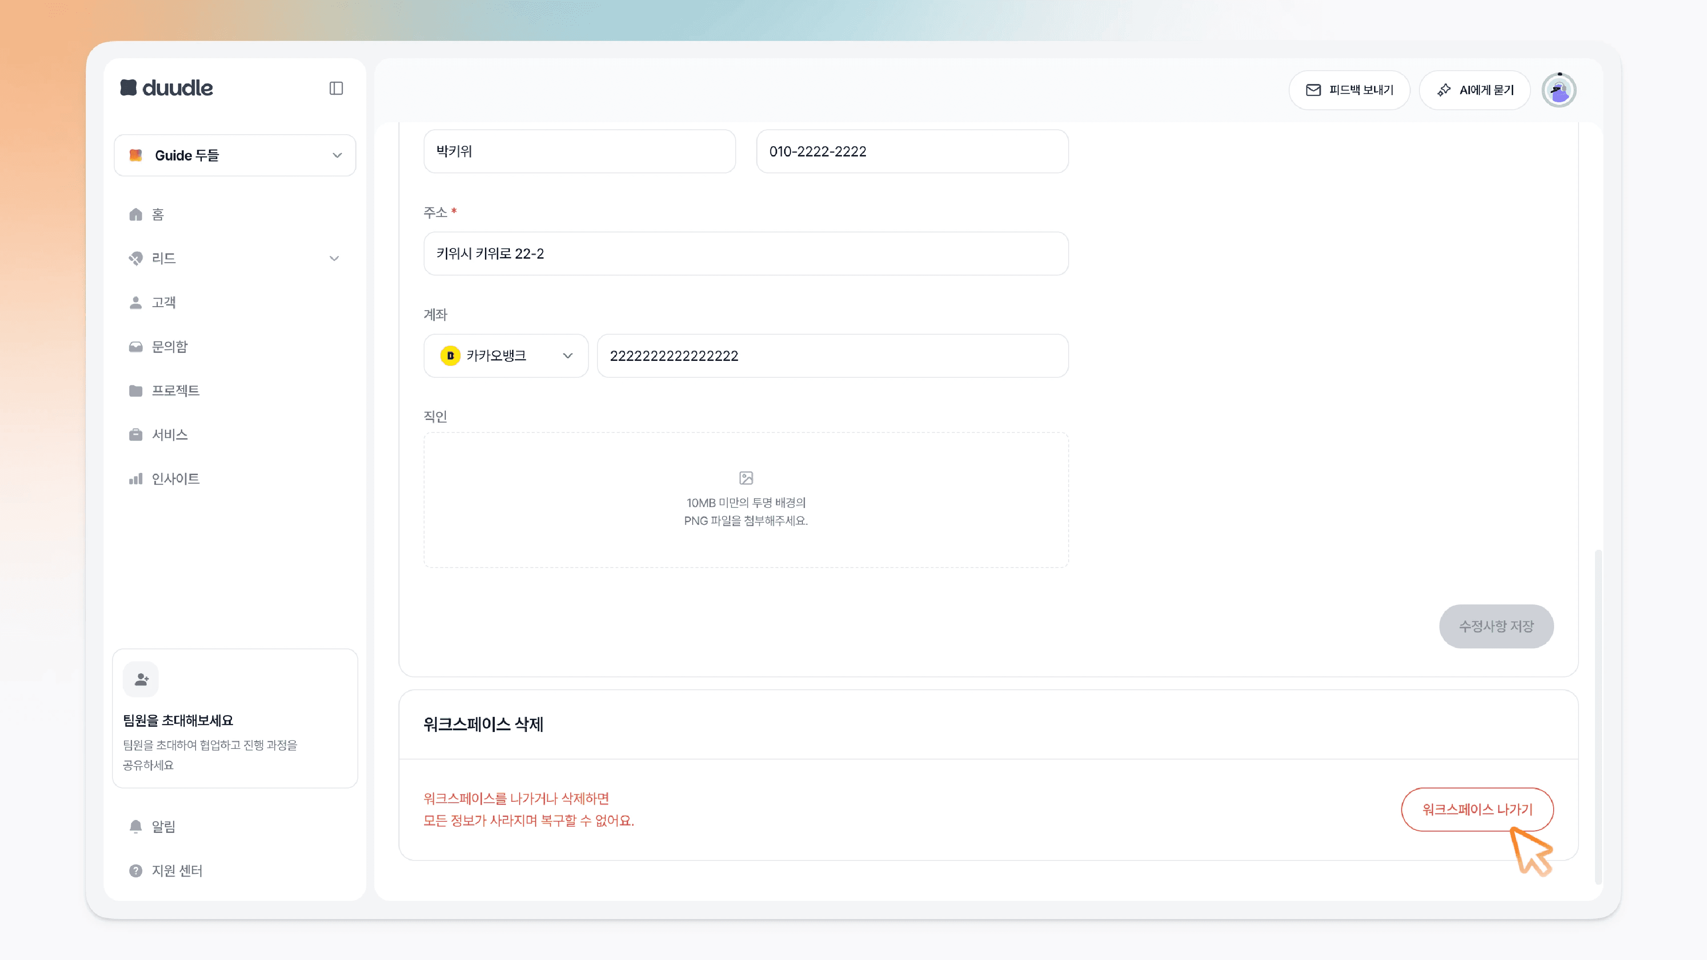Click the AI에게 묻기 button
This screenshot has width=1707, height=960.
[1475, 90]
